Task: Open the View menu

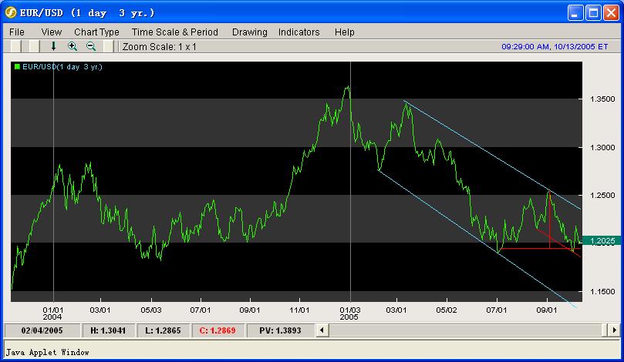Action: 52,32
